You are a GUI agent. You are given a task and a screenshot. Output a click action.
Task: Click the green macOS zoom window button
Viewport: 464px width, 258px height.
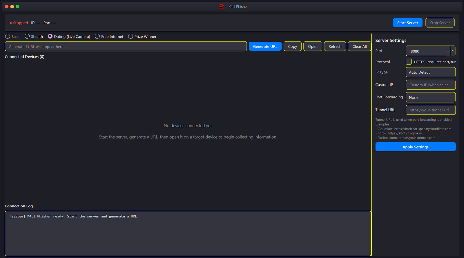[x=17, y=6]
